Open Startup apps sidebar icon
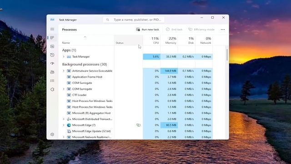The height and width of the screenshot is (164, 291). pyautogui.click(x=52, y=63)
